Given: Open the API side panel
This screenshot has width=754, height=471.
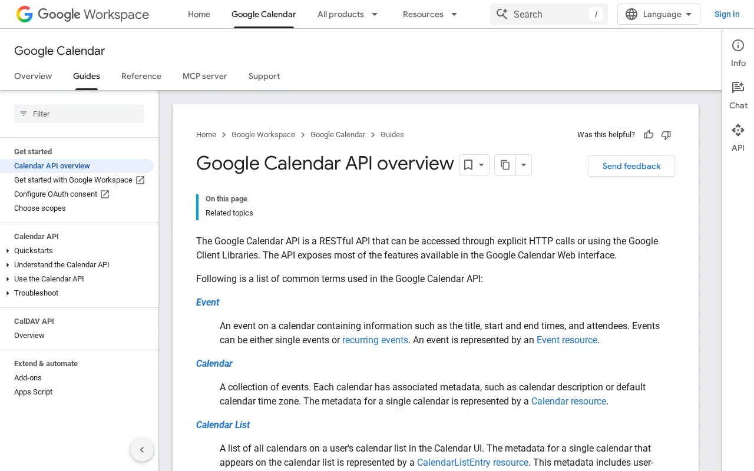Looking at the screenshot, I should 738,138.
